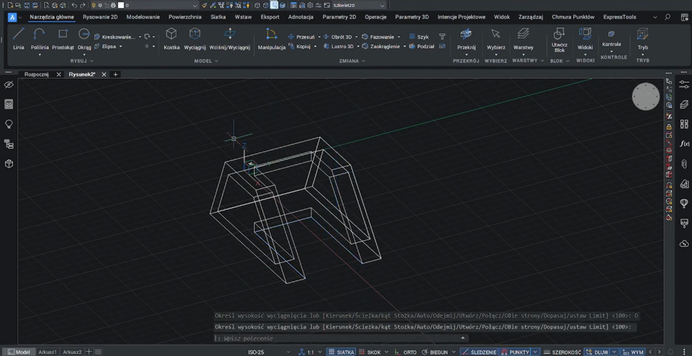The image size is (692, 356).
Task: Switch to the Arkusz1 layout tab
Action: tap(47, 352)
